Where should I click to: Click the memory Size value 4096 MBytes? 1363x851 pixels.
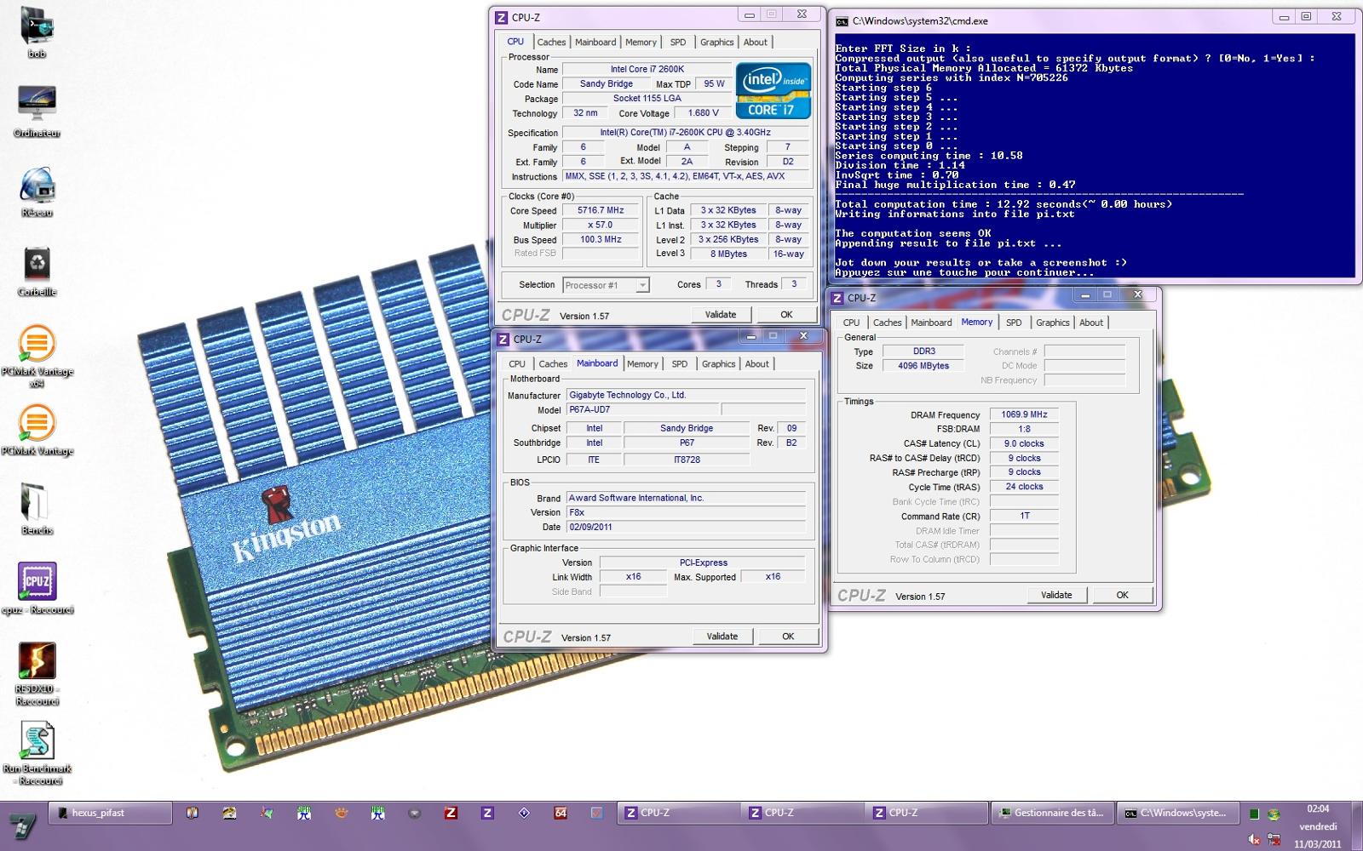coord(923,366)
